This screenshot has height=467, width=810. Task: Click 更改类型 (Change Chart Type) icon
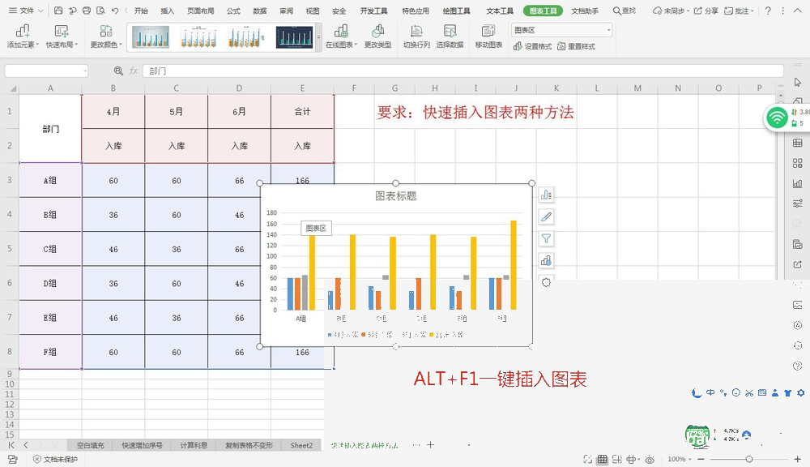click(377, 36)
